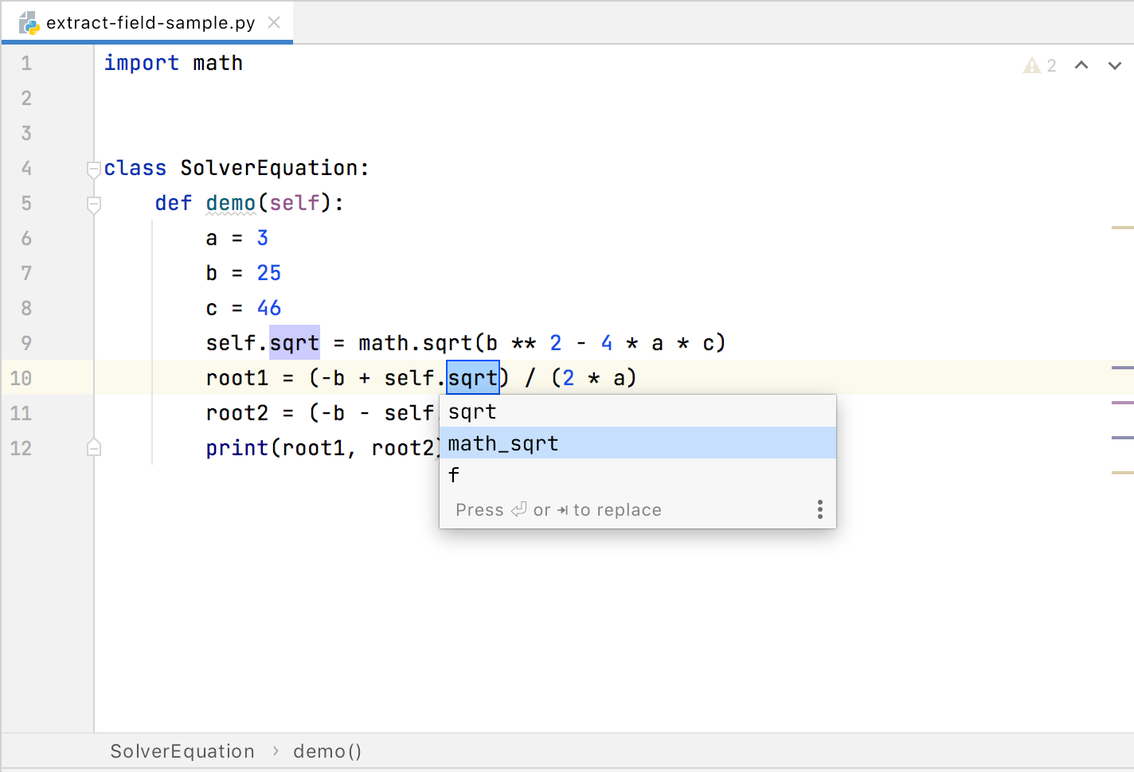This screenshot has height=772, width=1134.
Task: Click the warning indicator showing 2 problems
Action: (x=1039, y=65)
